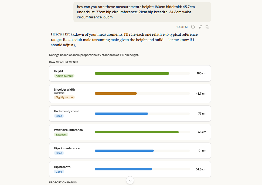Click the 45.7 cm shoulder value
Viewport: 262px width, 185px height.
[201, 94]
